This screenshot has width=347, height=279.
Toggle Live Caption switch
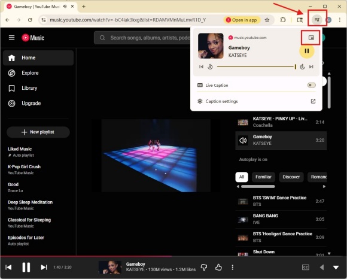[311, 85]
